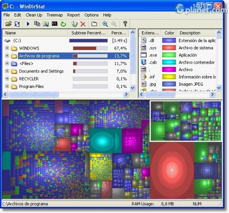Image resolution: width=229 pixels, height=213 pixels.
Task: Sort by the Color column header
Action: click(x=169, y=33)
